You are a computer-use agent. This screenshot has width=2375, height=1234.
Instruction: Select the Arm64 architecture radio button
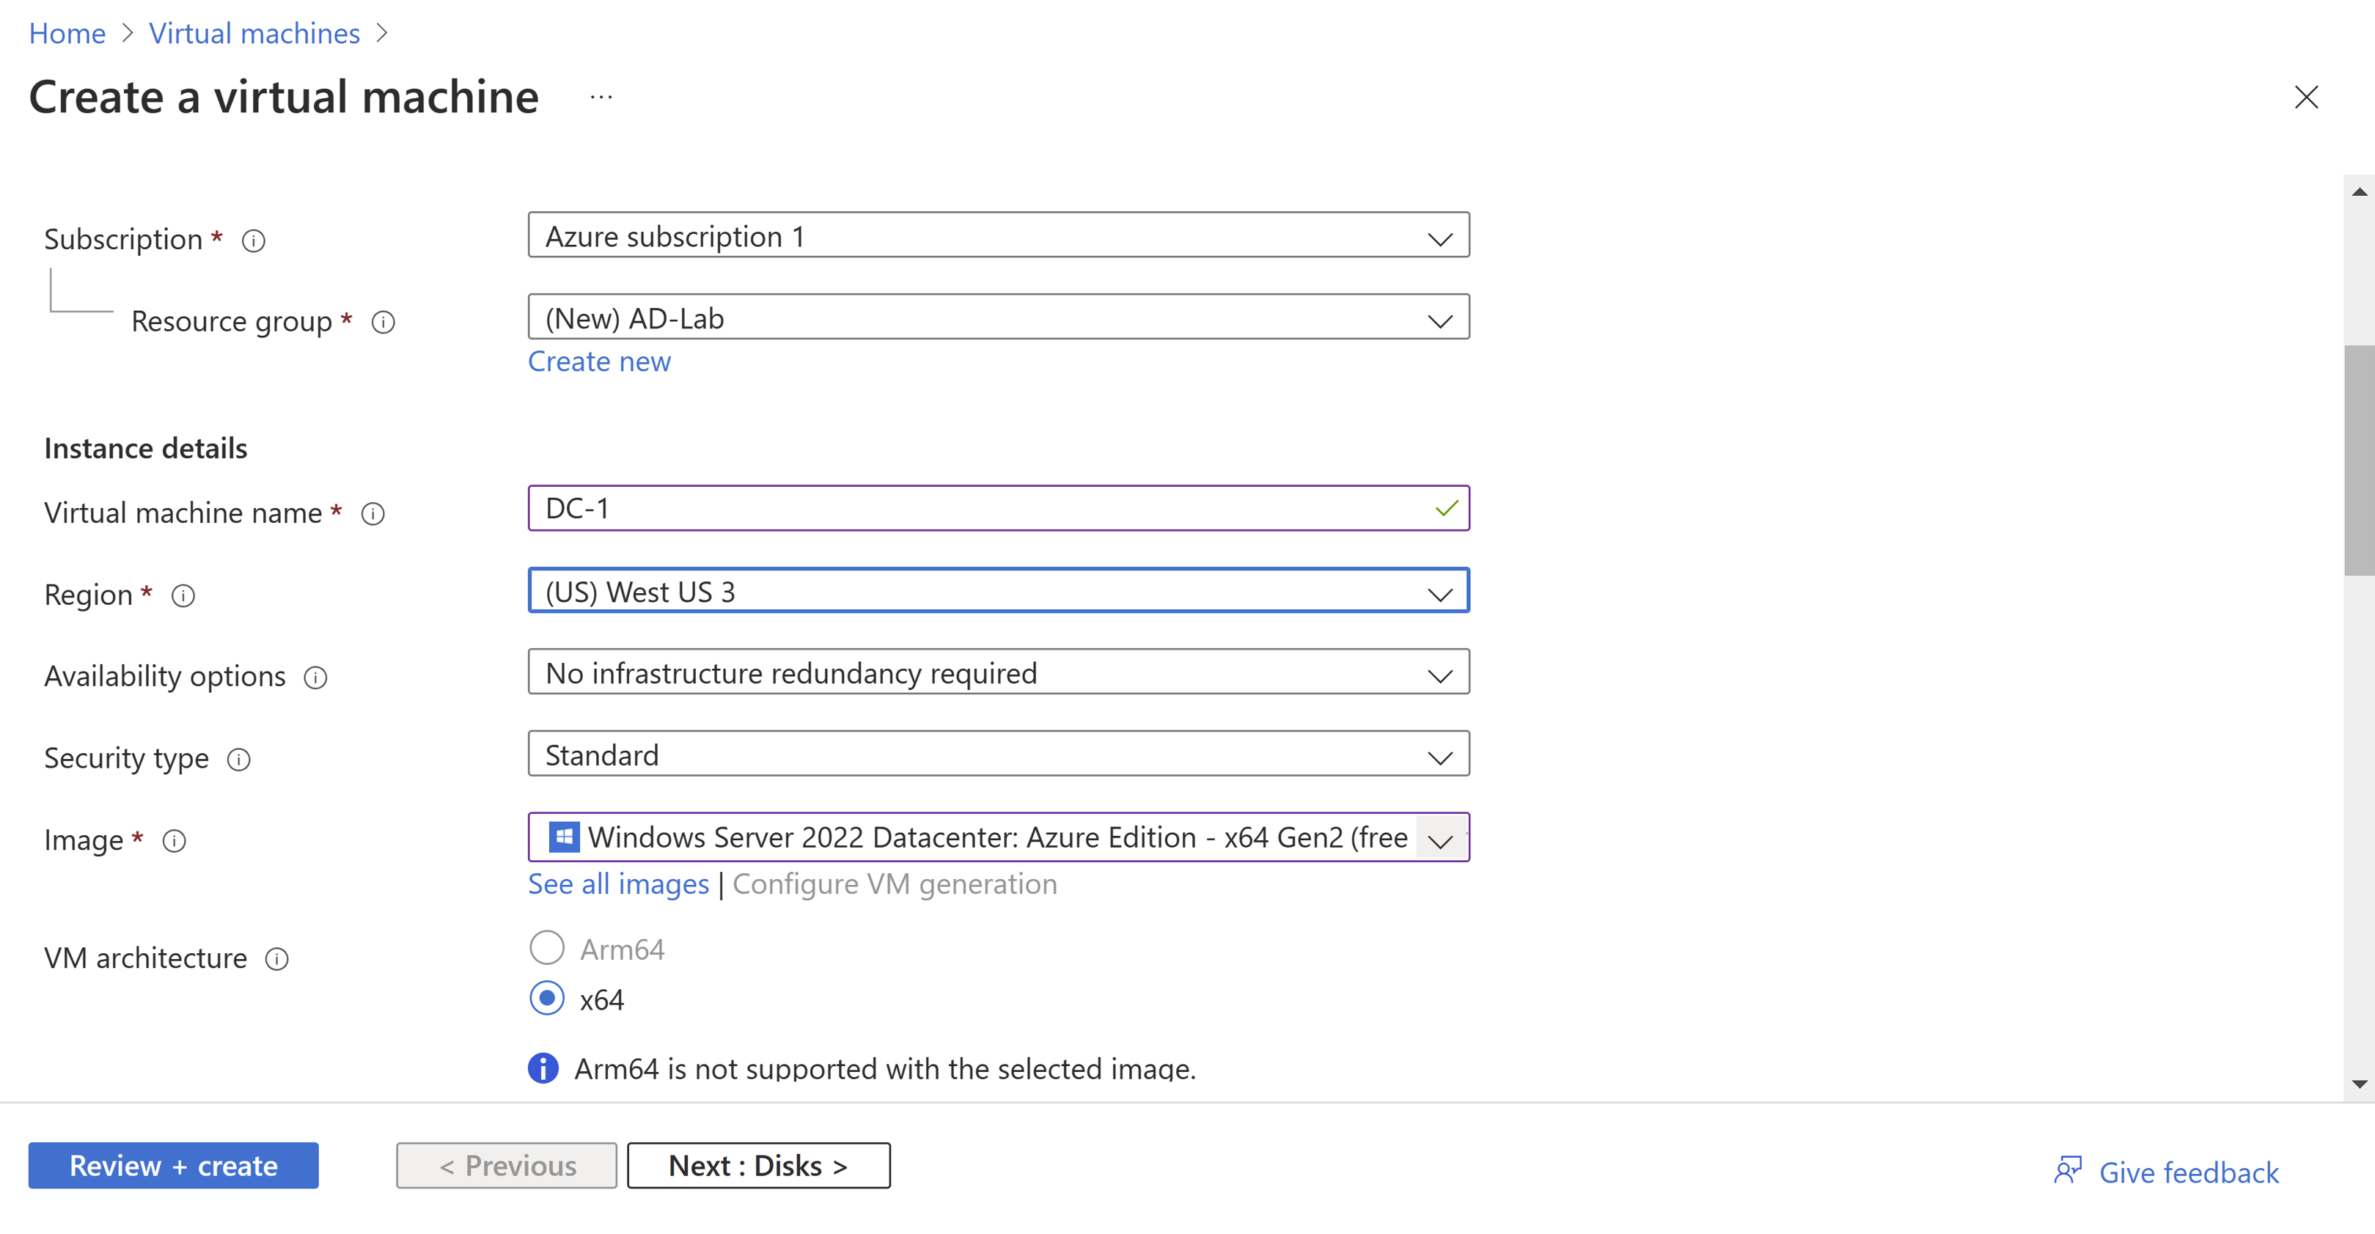tap(547, 947)
